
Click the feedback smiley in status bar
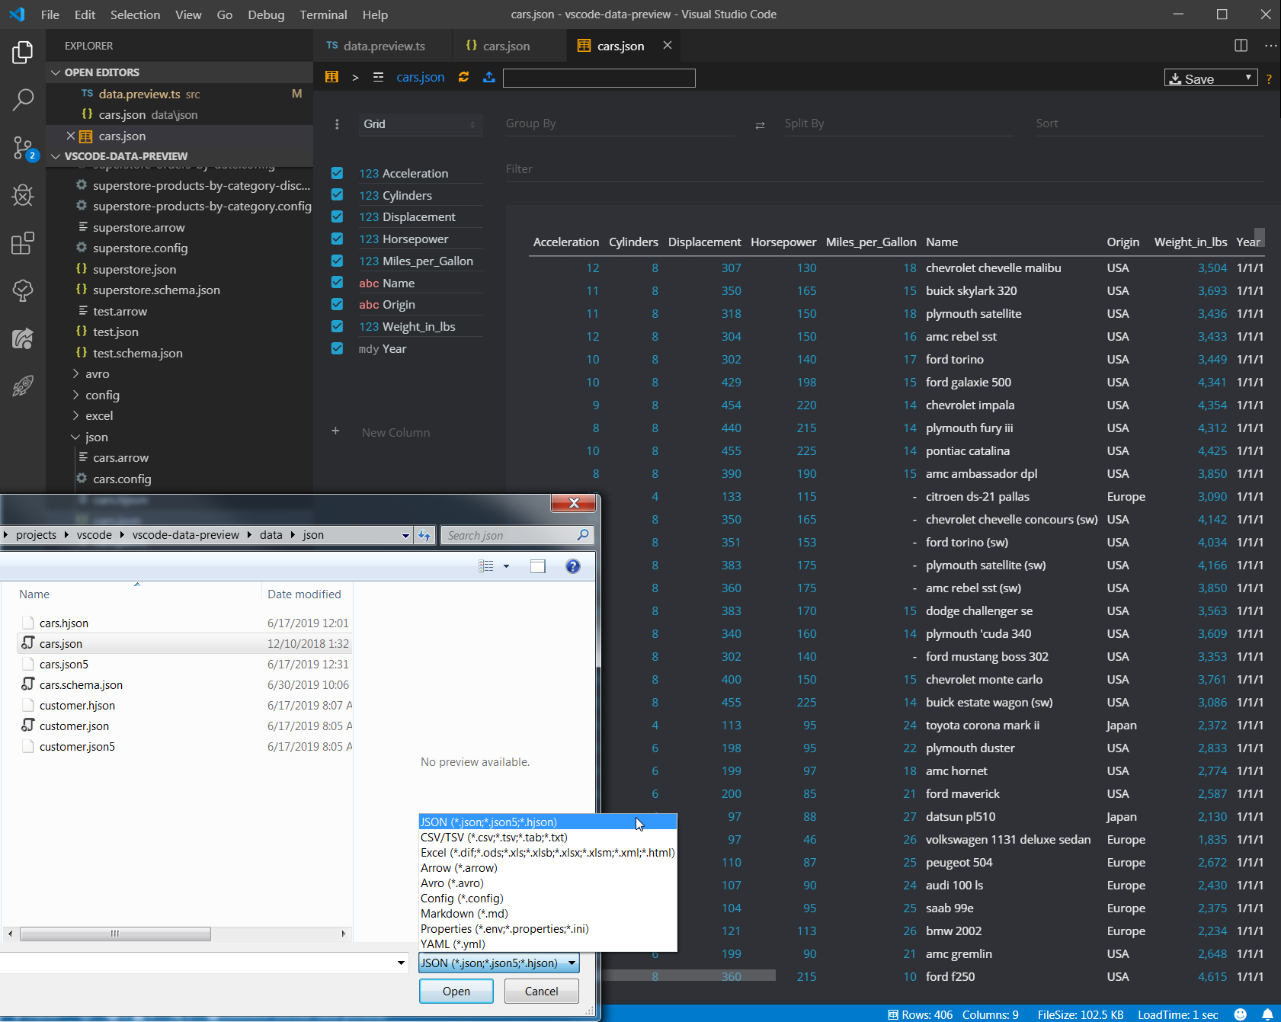1241,1014
